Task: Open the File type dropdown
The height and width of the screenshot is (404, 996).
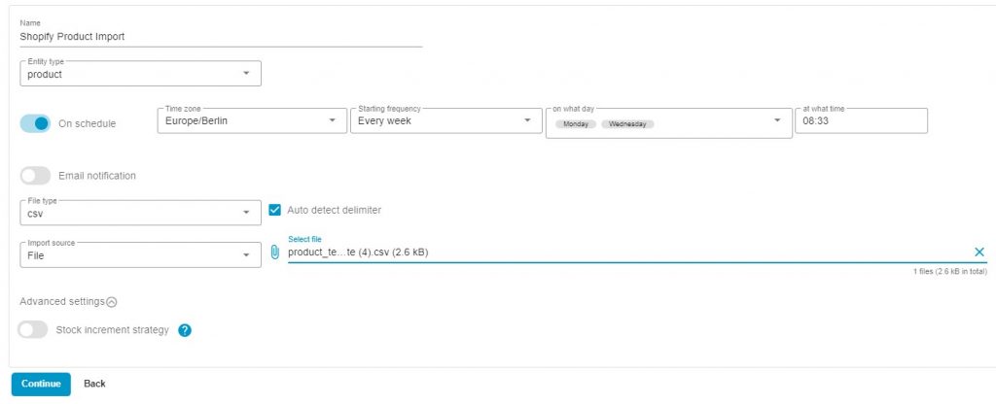Action: pos(140,213)
